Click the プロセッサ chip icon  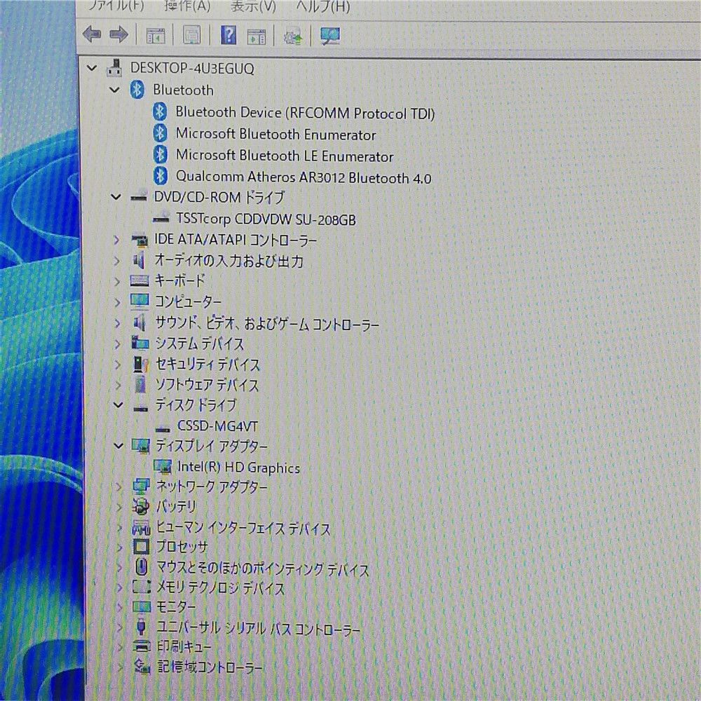point(142,546)
